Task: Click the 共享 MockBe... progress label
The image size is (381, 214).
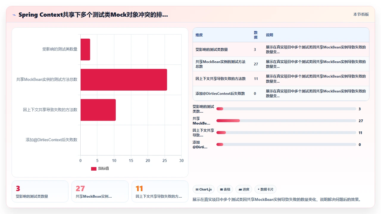Action: [x=201, y=121]
